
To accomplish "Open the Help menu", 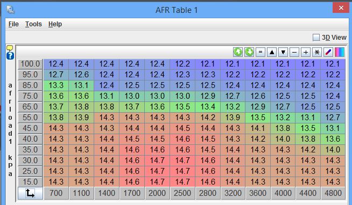I will (x=55, y=24).
